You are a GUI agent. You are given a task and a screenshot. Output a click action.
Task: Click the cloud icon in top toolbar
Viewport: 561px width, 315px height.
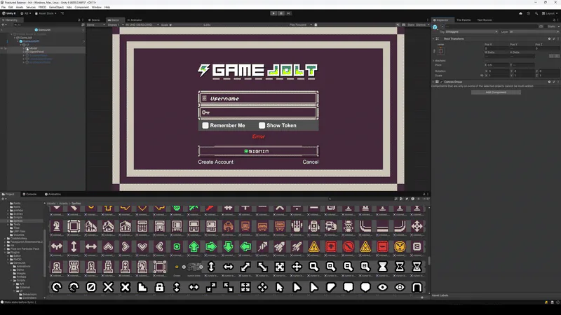point(520,13)
